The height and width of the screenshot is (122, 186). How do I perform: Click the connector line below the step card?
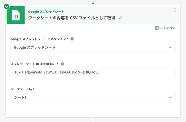point(93,119)
